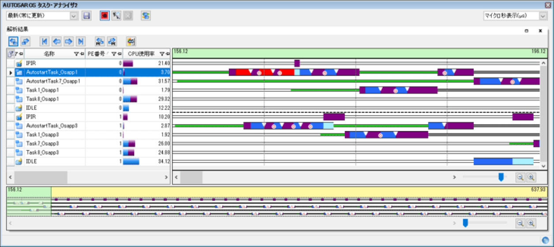Image resolution: width=554 pixels, height=247 pixels.
Task: Toggle the pin next to the 名称 column filter
Action: [82, 54]
